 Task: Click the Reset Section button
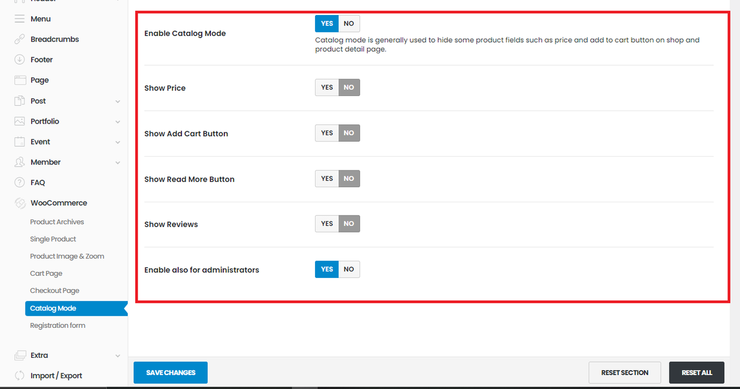click(x=625, y=373)
